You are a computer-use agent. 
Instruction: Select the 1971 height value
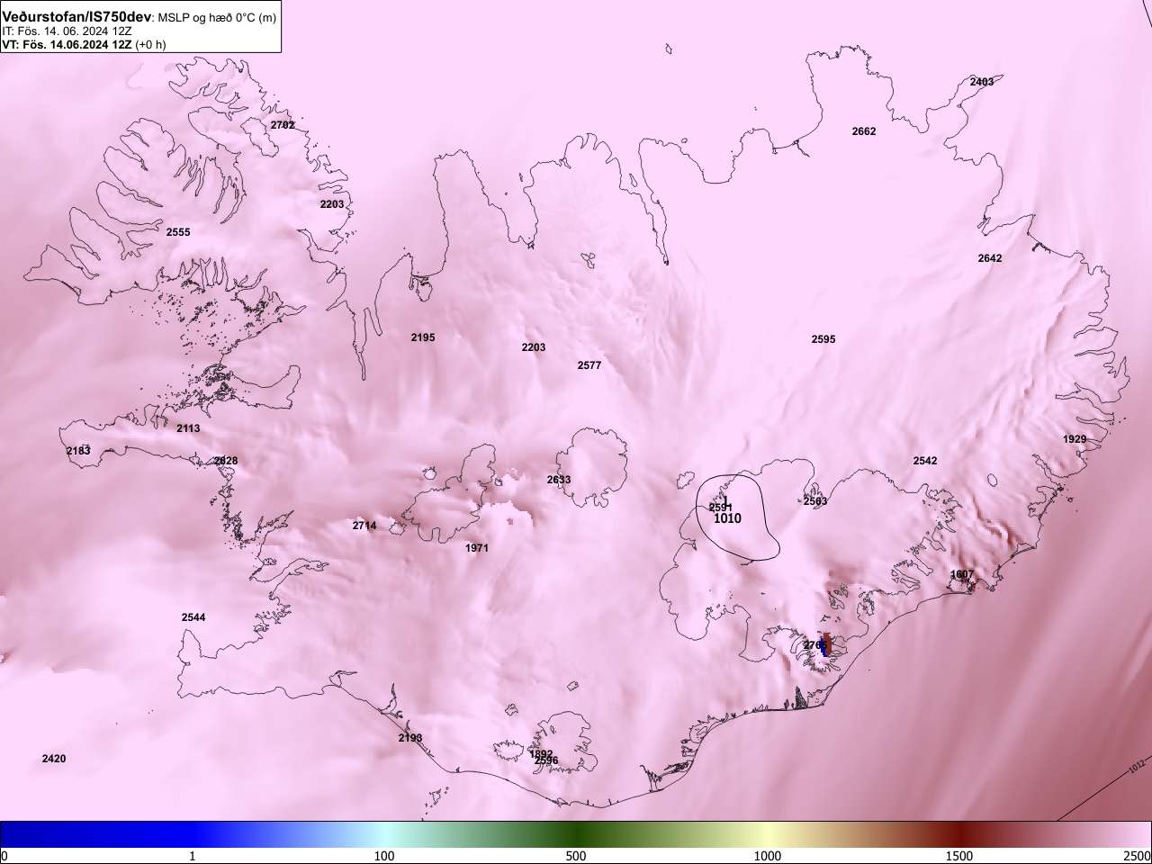(477, 548)
